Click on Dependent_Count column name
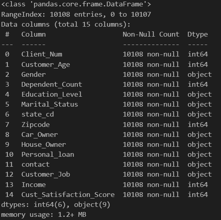This screenshot has height=220, width=221. point(52,85)
